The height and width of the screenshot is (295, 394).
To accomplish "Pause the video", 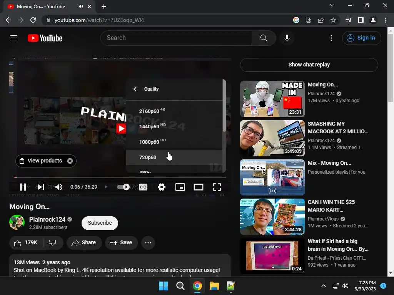I will click(23, 187).
